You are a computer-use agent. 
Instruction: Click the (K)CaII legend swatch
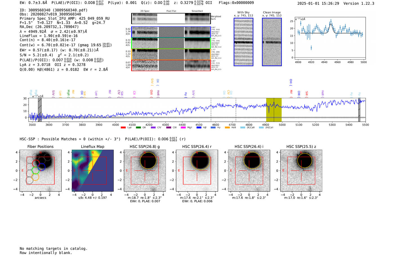tap(243, 127)
